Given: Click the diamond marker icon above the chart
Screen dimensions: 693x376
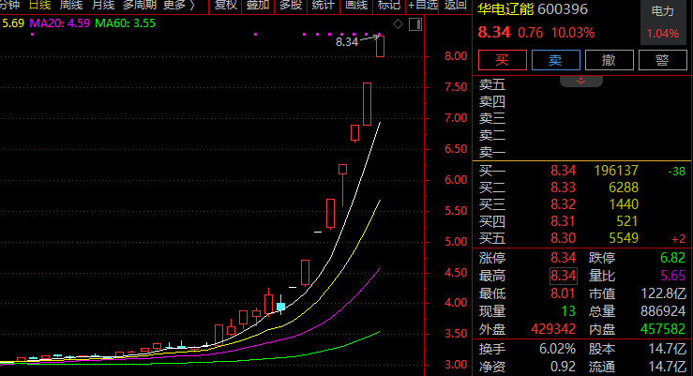Looking at the screenshot, I should click(398, 23).
